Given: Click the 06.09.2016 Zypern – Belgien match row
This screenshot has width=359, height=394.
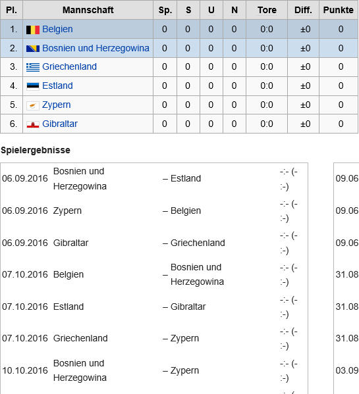Looking at the screenshot, I should tap(154, 211).
